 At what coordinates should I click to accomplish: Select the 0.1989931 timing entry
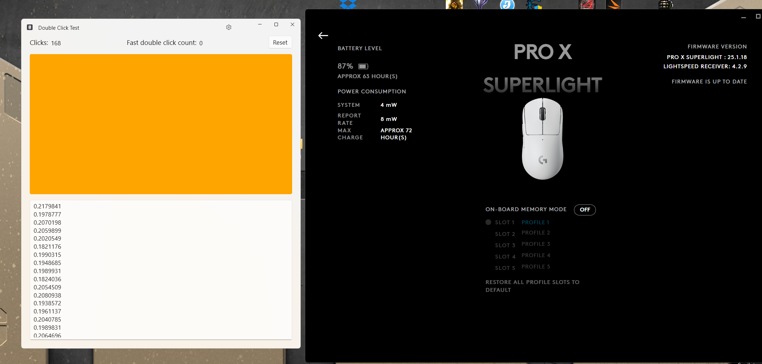tap(47, 271)
